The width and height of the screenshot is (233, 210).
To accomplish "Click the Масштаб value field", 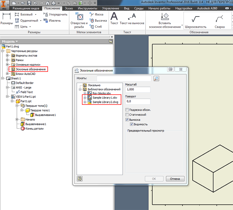I will [138, 89].
